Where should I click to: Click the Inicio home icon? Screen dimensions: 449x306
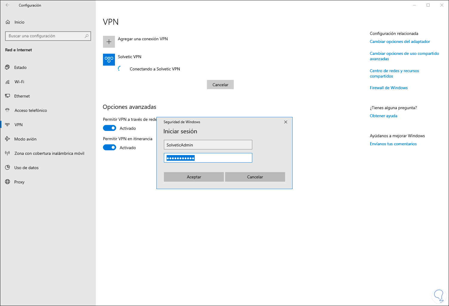[x=8, y=22]
